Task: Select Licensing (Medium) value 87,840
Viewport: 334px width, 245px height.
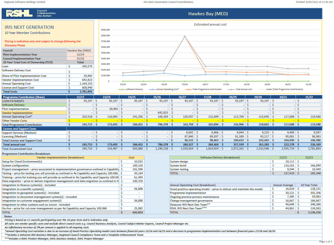Action: (189, 137)
